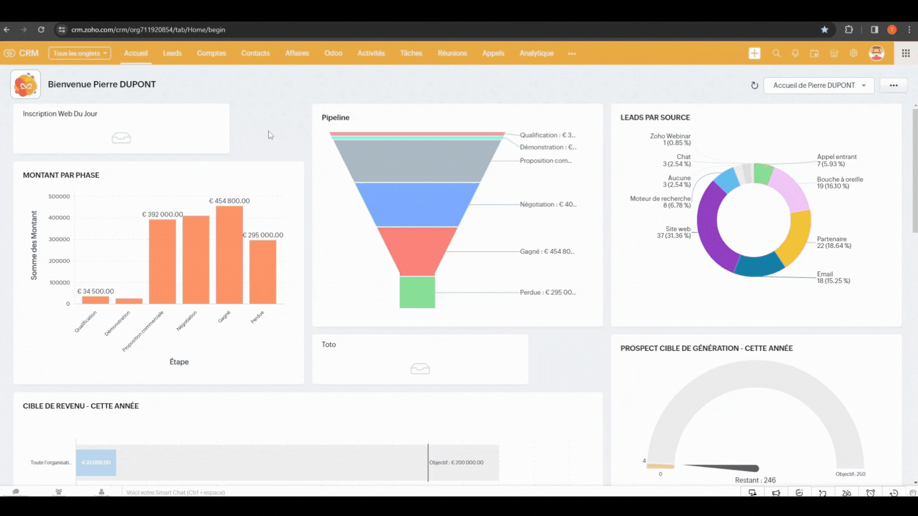Click the Perdue bar in Montant par phase
The image size is (918, 516).
click(262, 272)
